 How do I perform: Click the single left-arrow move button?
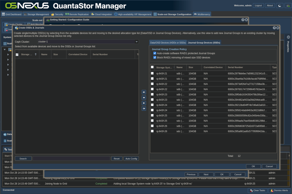144,103
